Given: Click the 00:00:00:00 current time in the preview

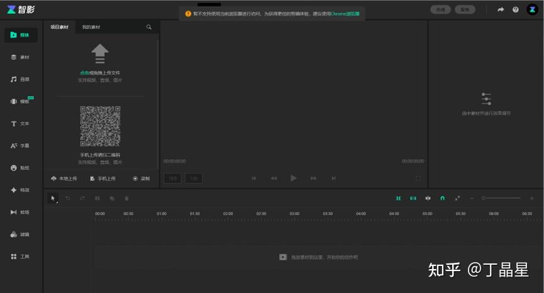Looking at the screenshot, I should click(x=174, y=161).
